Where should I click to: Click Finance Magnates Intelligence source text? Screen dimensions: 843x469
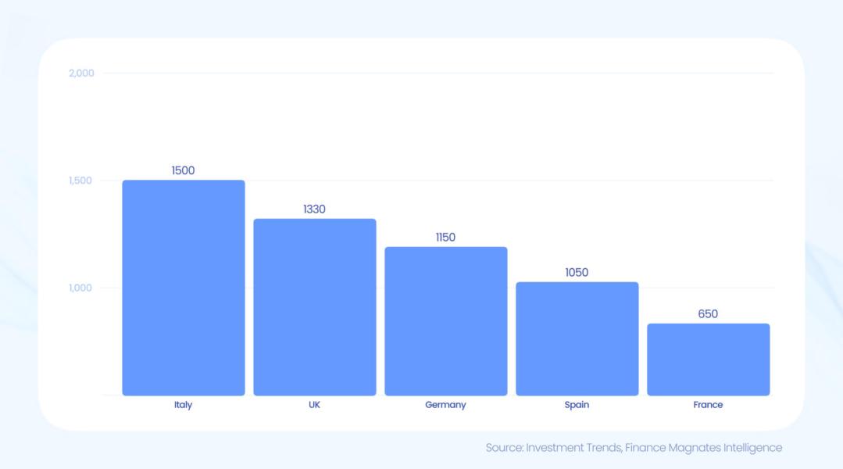(x=704, y=448)
